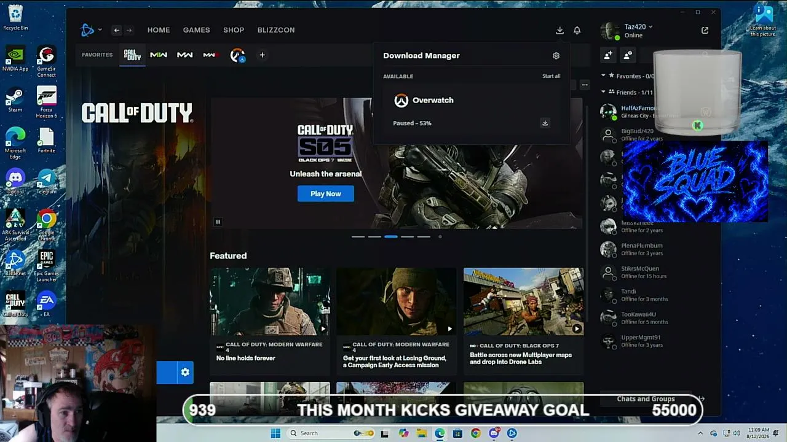Open the three-dots more options button
The image size is (787, 442).
coord(585,85)
